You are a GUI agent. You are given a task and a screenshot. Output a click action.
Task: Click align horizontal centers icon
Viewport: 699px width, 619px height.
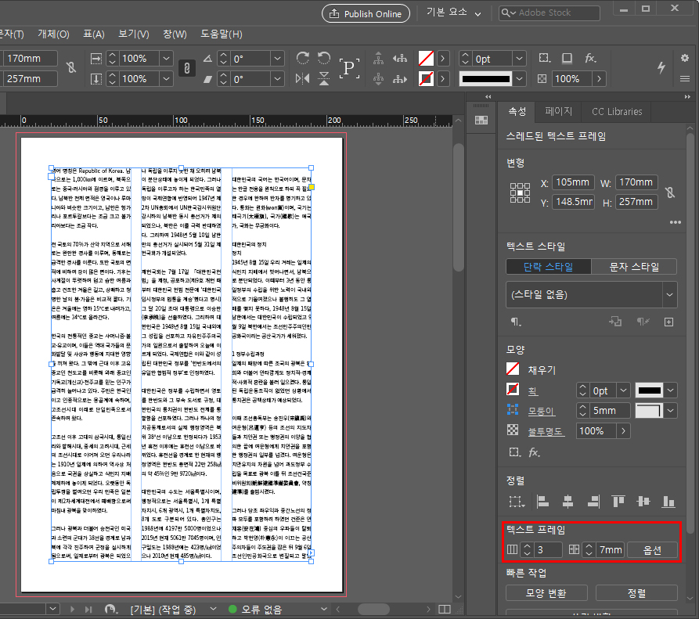[x=567, y=502]
